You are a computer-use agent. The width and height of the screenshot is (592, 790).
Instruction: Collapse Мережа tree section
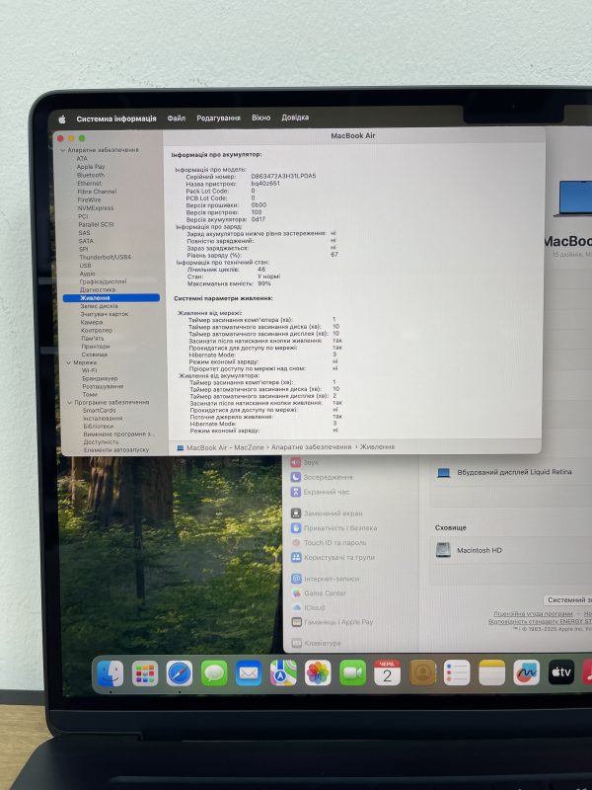69,362
